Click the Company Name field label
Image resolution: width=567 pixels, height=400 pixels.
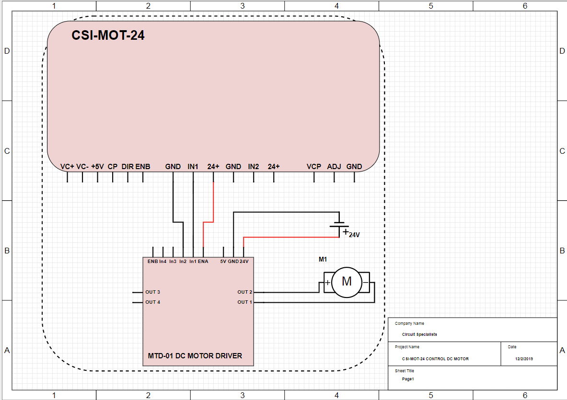pyautogui.click(x=409, y=323)
